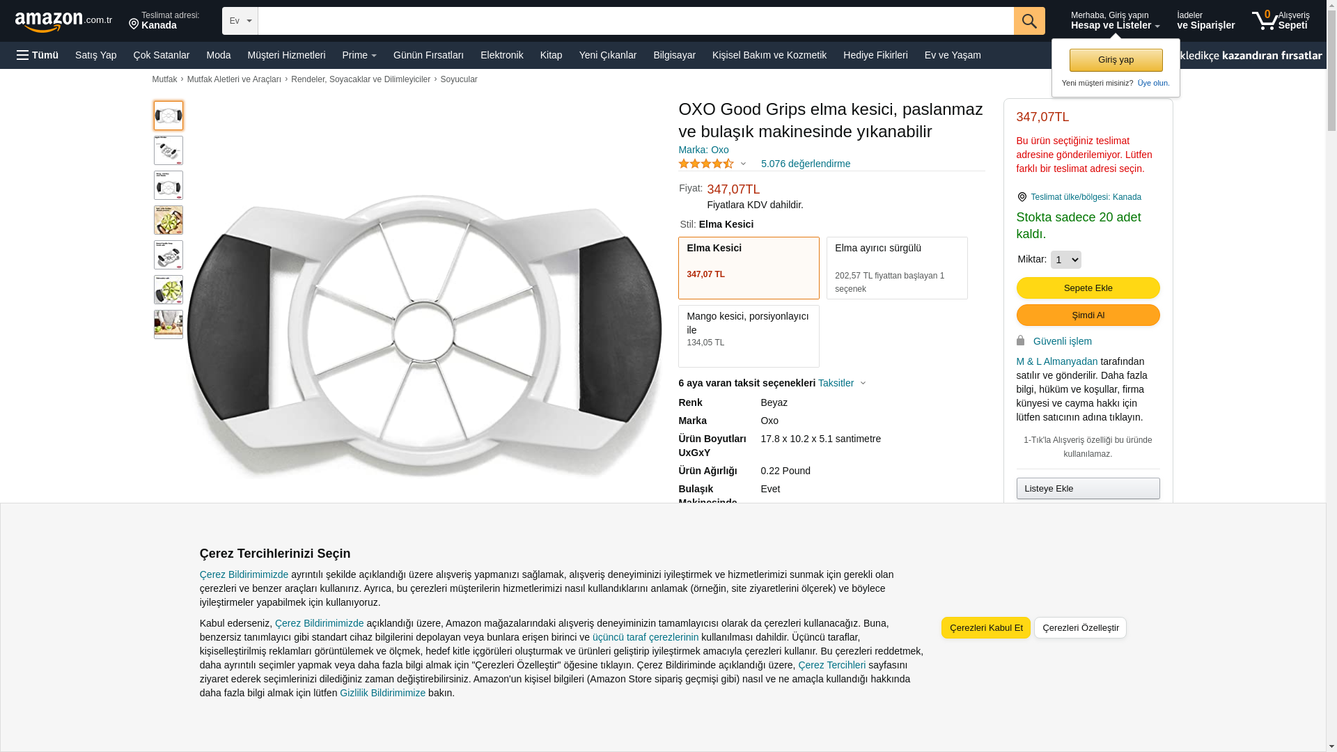Open the Tümü hamburger menu
The width and height of the screenshot is (1337, 752).
click(x=38, y=55)
